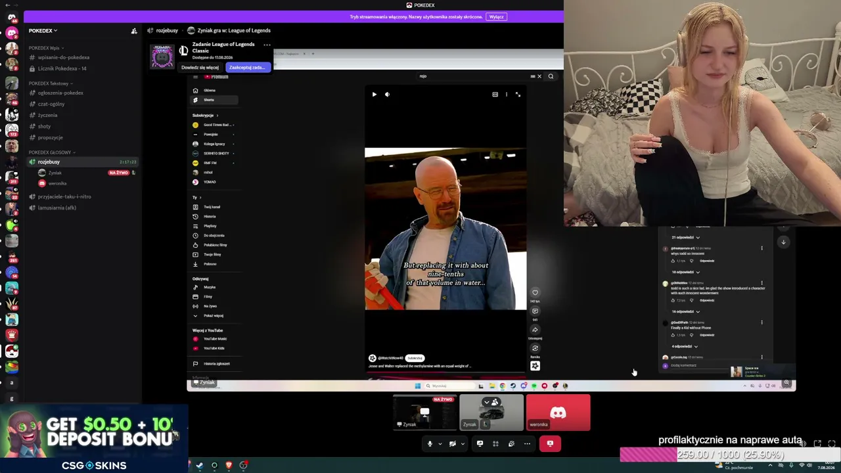The height and width of the screenshot is (473, 841).
Task: Select Zyniak's live stream tile
Action: click(424, 413)
